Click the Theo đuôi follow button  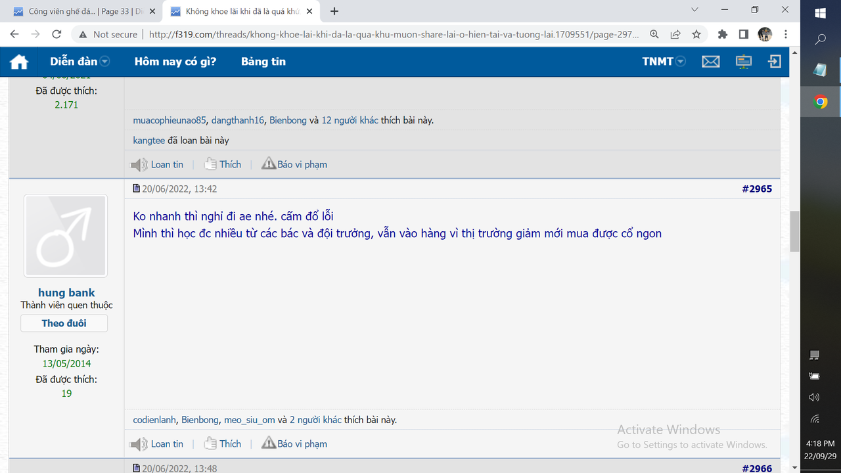click(x=64, y=323)
